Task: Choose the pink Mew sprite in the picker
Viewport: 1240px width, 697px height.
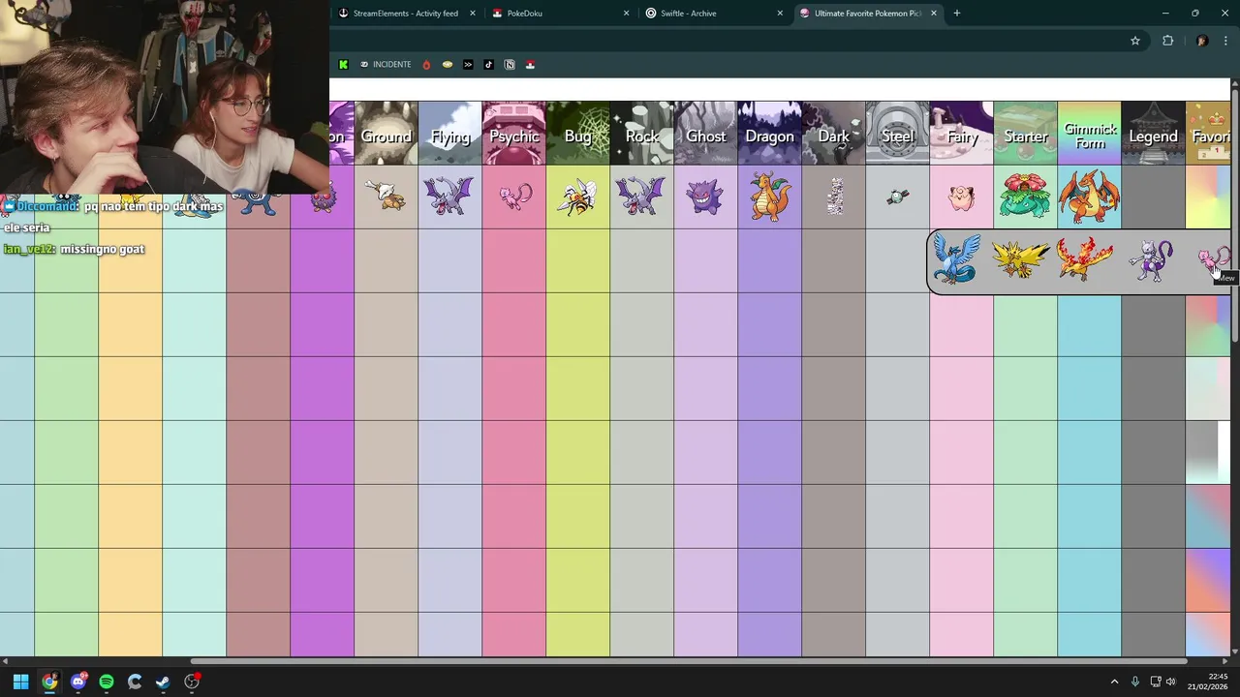Action: pos(1213,259)
